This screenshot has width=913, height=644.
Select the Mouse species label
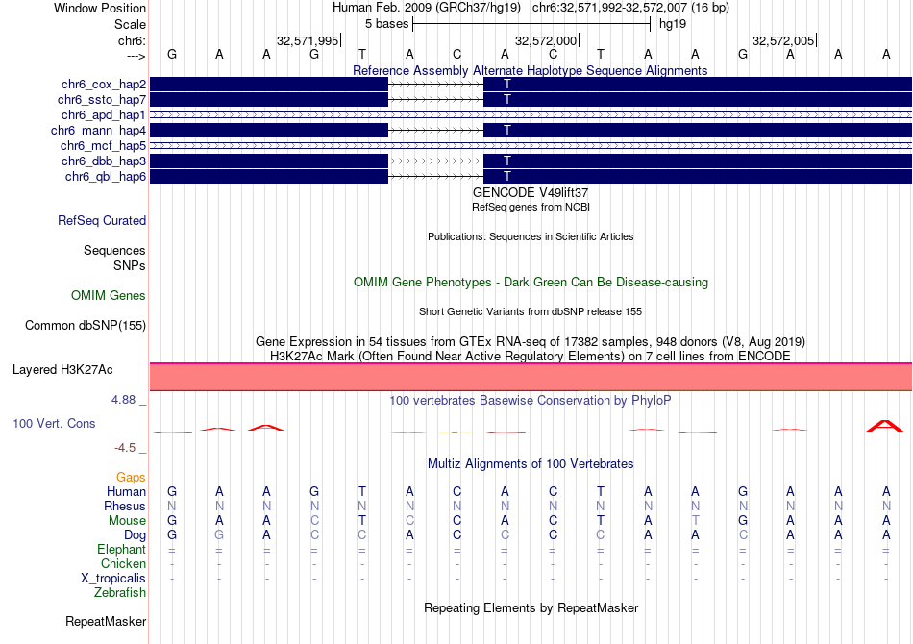[x=127, y=521]
